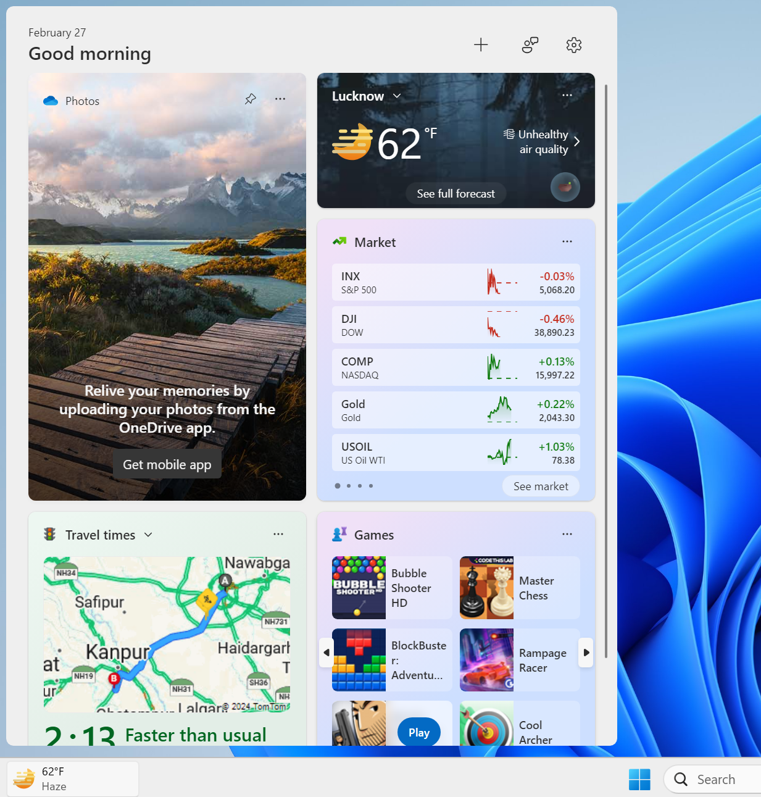Open the INX S&P 500 row
761x797 pixels.
point(456,282)
